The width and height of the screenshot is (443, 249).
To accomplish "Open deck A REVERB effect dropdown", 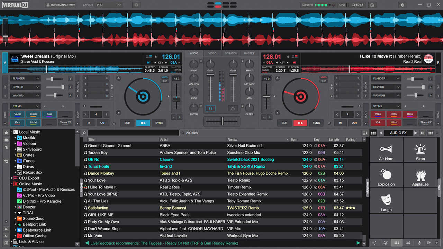I will point(25,87).
